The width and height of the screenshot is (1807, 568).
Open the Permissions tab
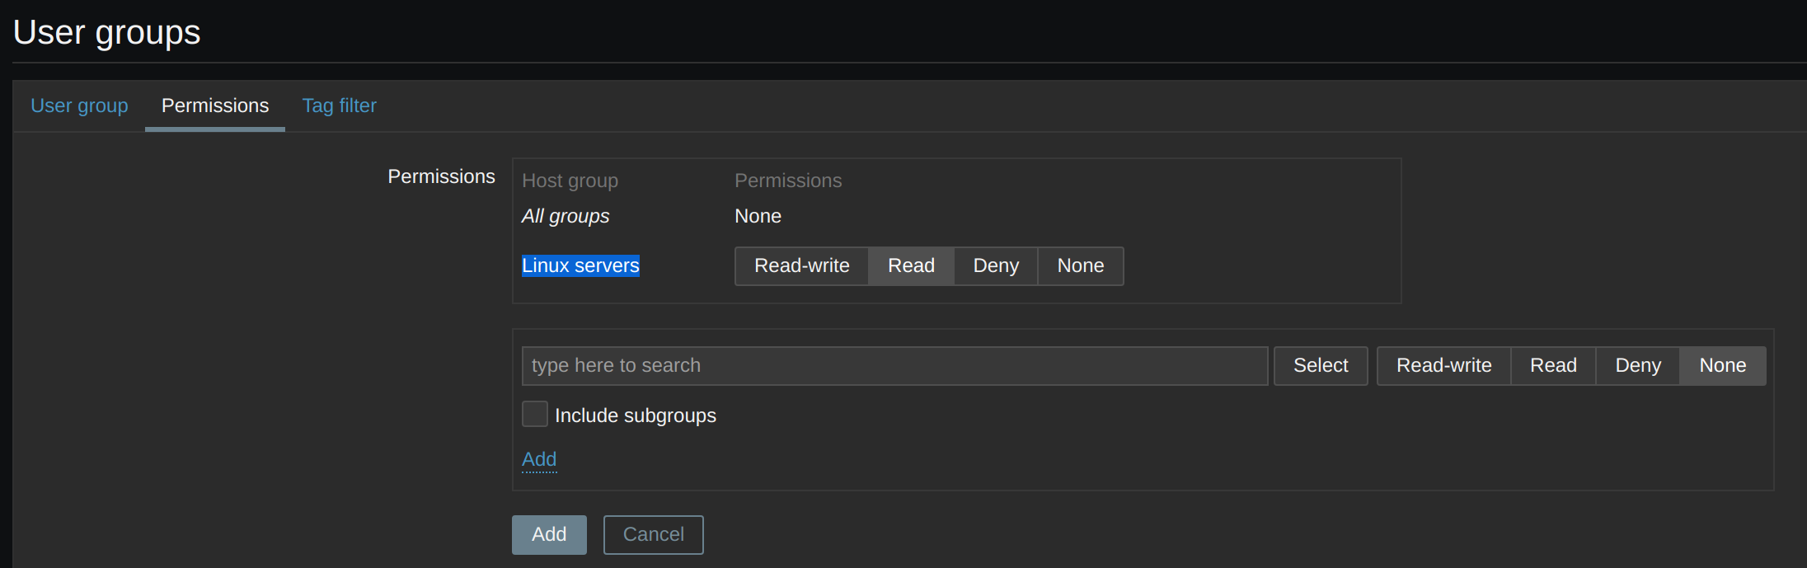[214, 106]
